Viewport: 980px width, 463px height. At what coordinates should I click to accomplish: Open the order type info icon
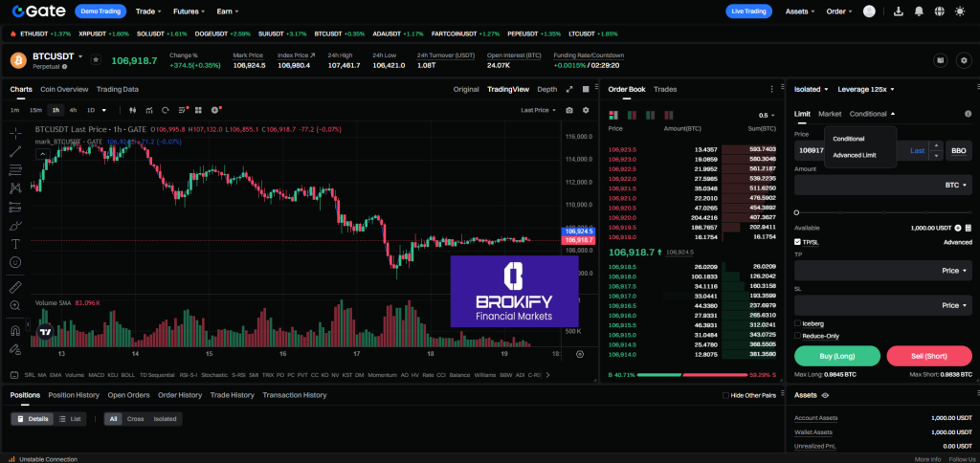tap(969, 115)
